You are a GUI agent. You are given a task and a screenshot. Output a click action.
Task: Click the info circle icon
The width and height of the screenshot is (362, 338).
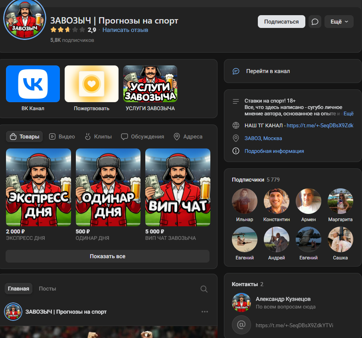tap(236, 151)
